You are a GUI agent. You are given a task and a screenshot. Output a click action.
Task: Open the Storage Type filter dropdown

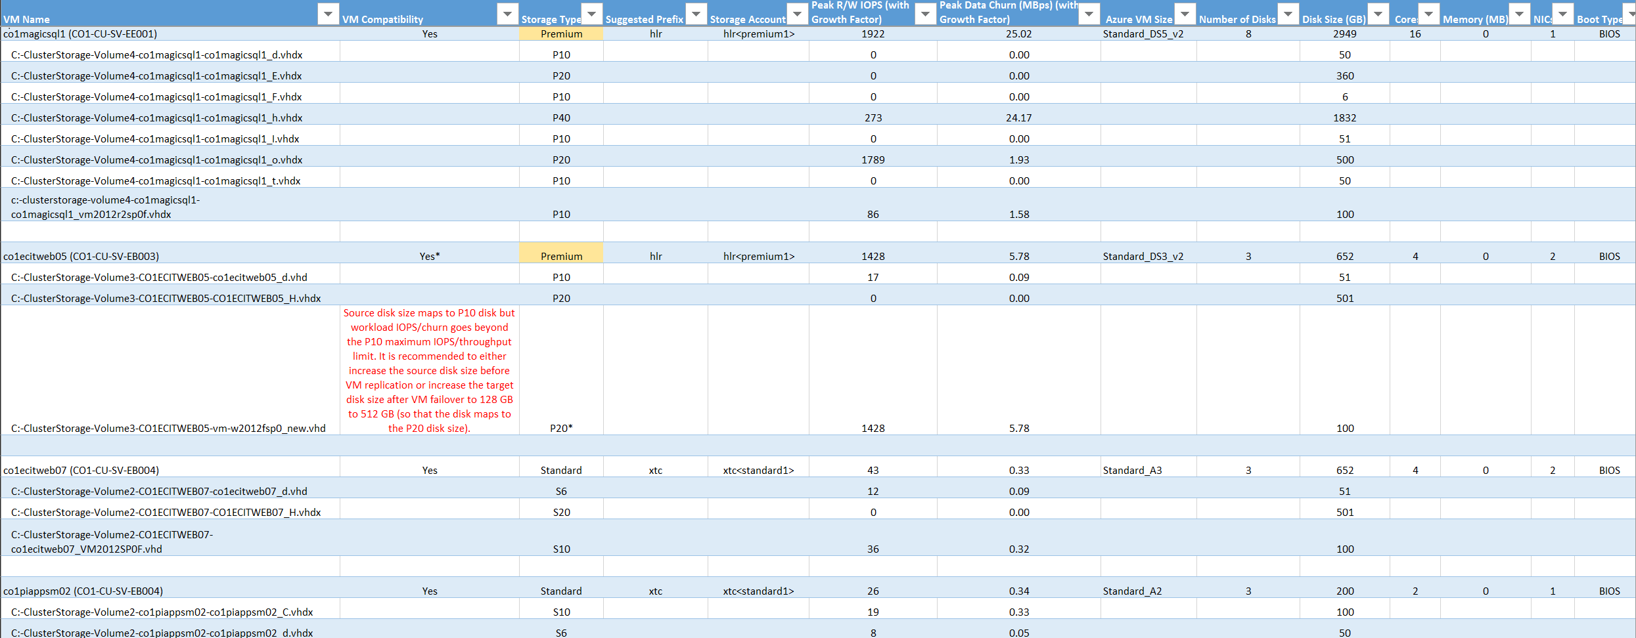pyautogui.click(x=592, y=14)
